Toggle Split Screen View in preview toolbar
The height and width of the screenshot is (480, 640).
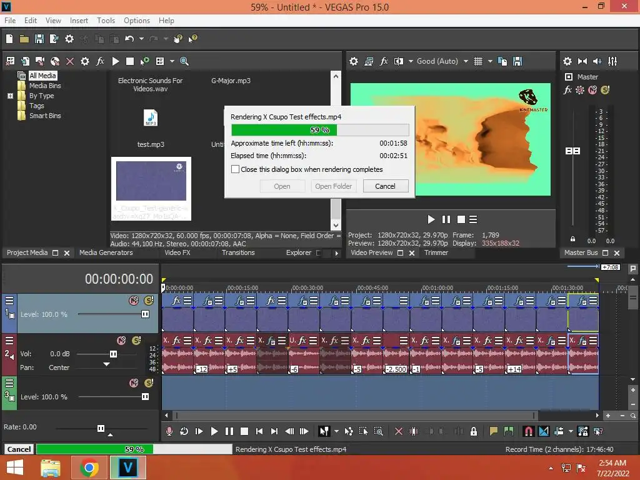coord(399,61)
